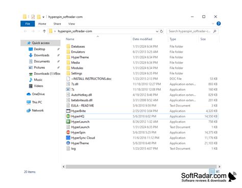
Task: Click the horizontal scrollbar track
Action: 141,167
